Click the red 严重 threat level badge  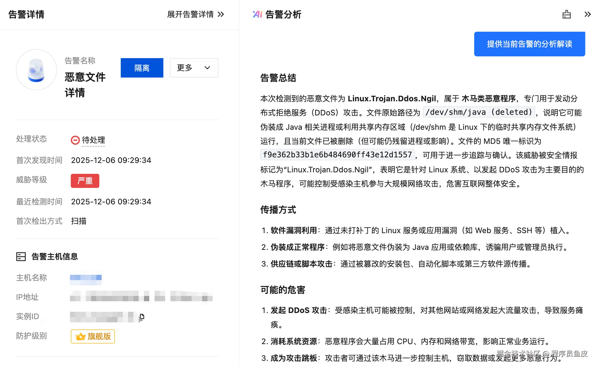coord(85,181)
